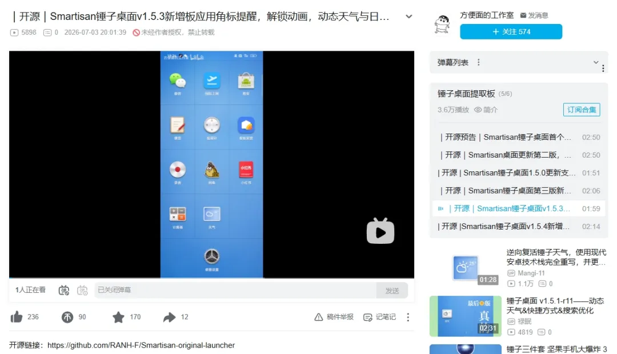Show collection 简介 introduction
This screenshot has width=617, height=354.
click(486, 110)
